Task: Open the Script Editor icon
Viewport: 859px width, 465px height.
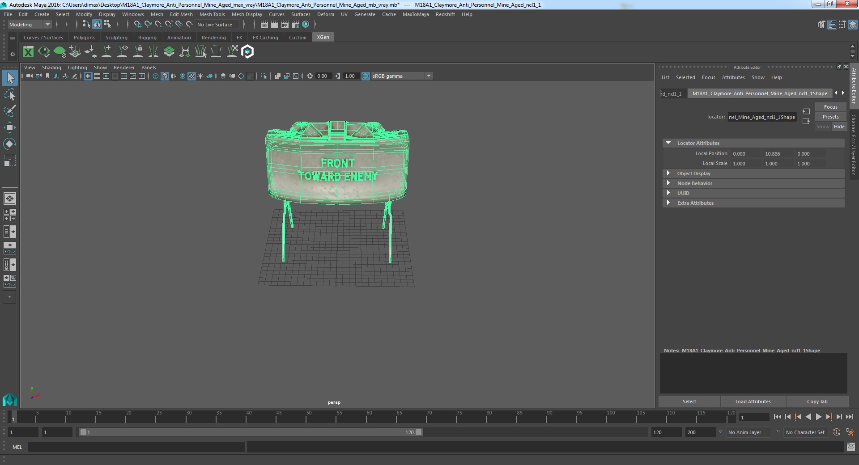Action: pyautogui.click(x=850, y=447)
